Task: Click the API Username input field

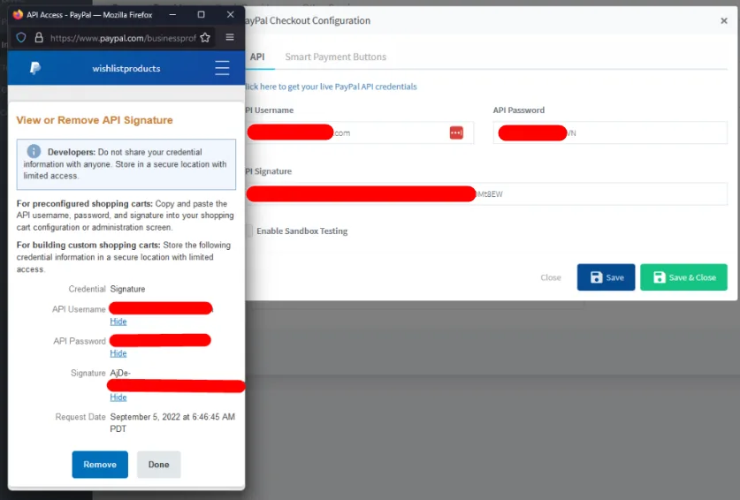Action: (359, 133)
